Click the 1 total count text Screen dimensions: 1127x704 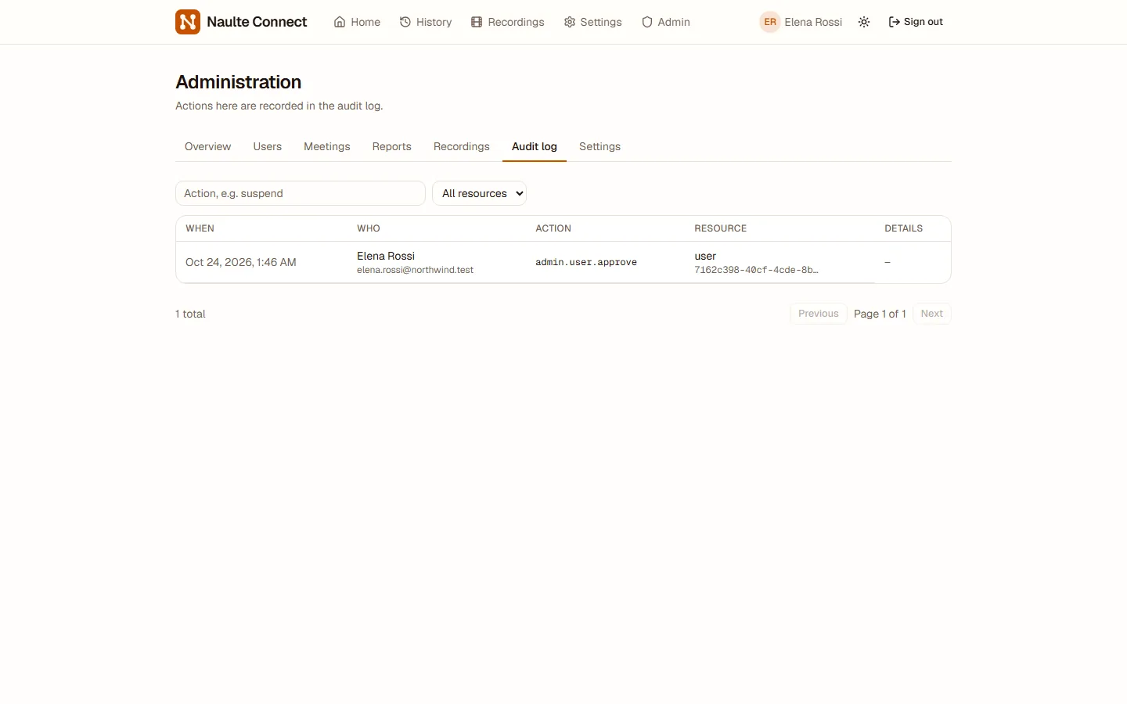(190, 314)
